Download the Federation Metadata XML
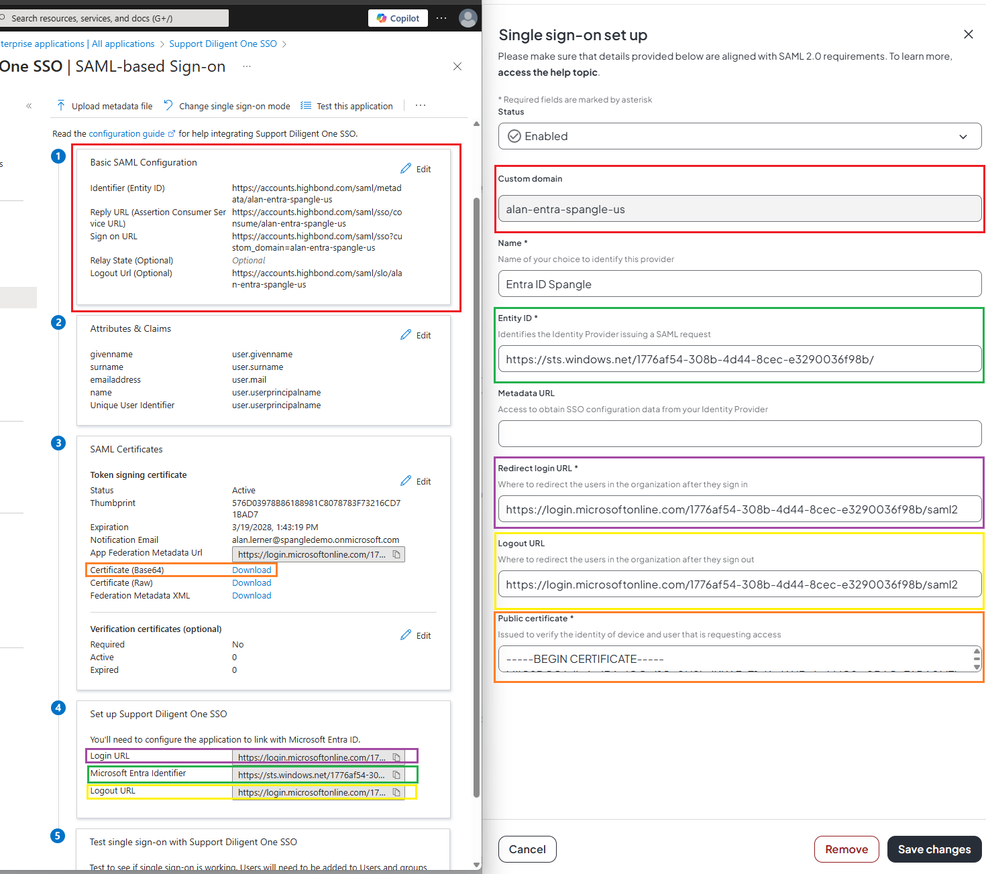 (252, 596)
